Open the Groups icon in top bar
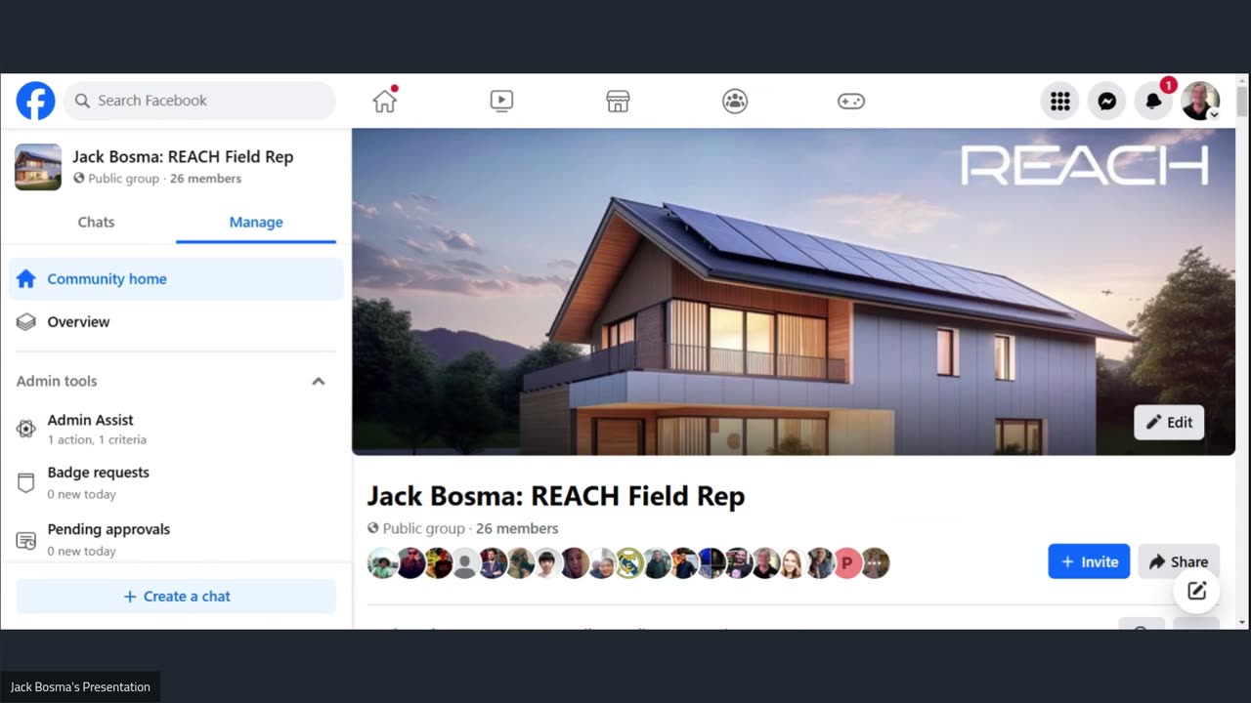The width and height of the screenshot is (1251, 703). (x=735, y=101)
